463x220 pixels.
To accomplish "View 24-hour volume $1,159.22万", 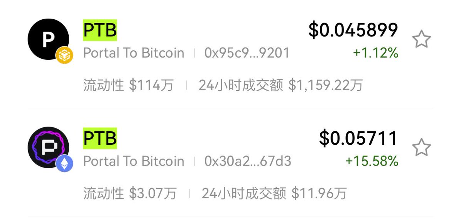I will [281, 85].
